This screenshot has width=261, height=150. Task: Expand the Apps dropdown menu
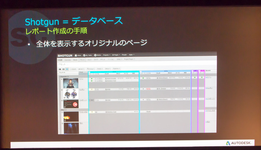click(x=132, y=54)
